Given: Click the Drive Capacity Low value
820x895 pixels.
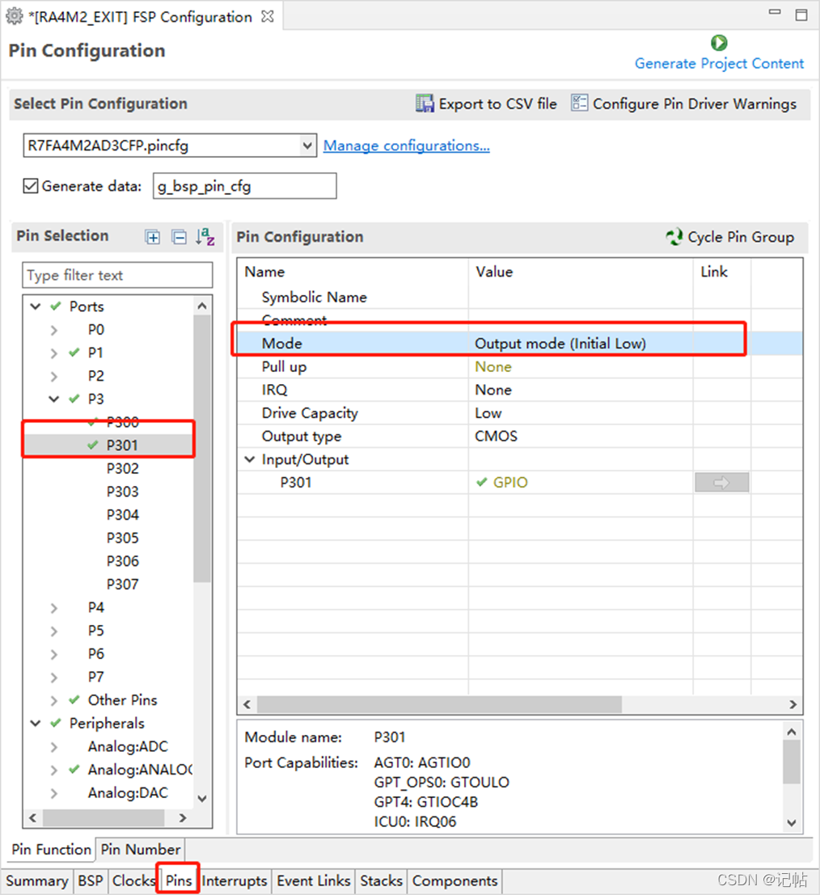Looking at the screenshot, I should pos(488,413).
